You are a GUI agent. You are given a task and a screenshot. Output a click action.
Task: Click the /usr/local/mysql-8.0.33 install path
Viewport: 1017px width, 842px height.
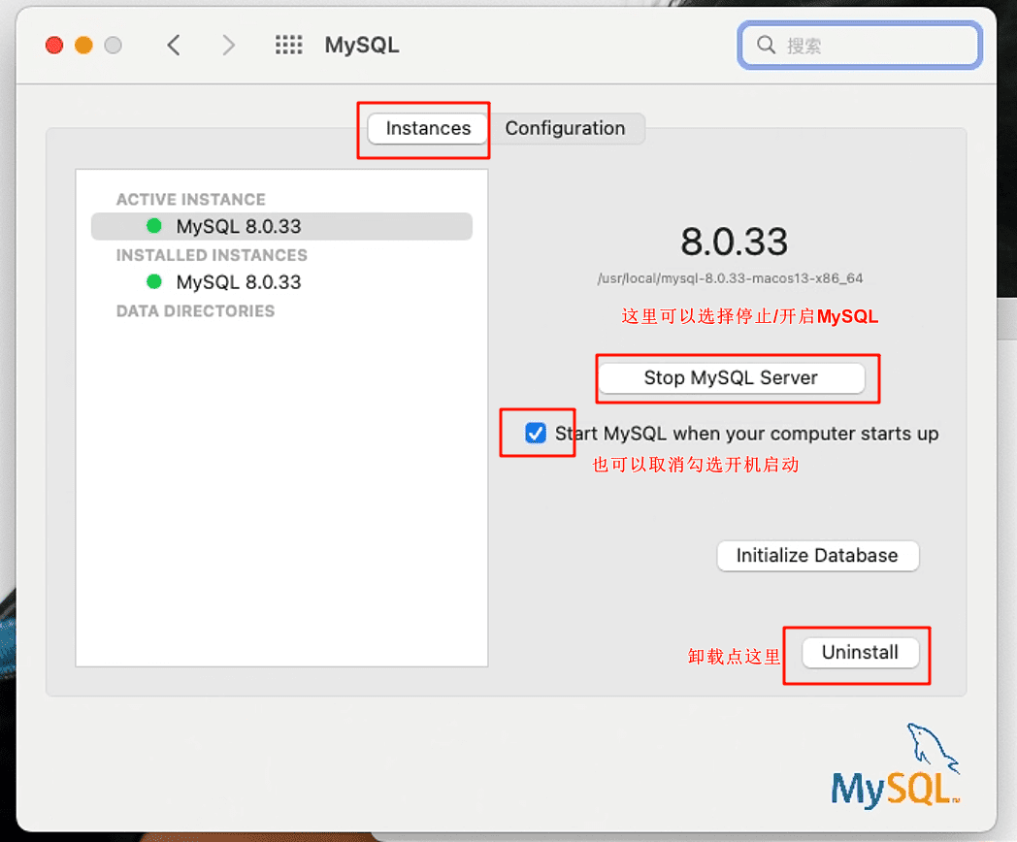[x=730, y=278]
